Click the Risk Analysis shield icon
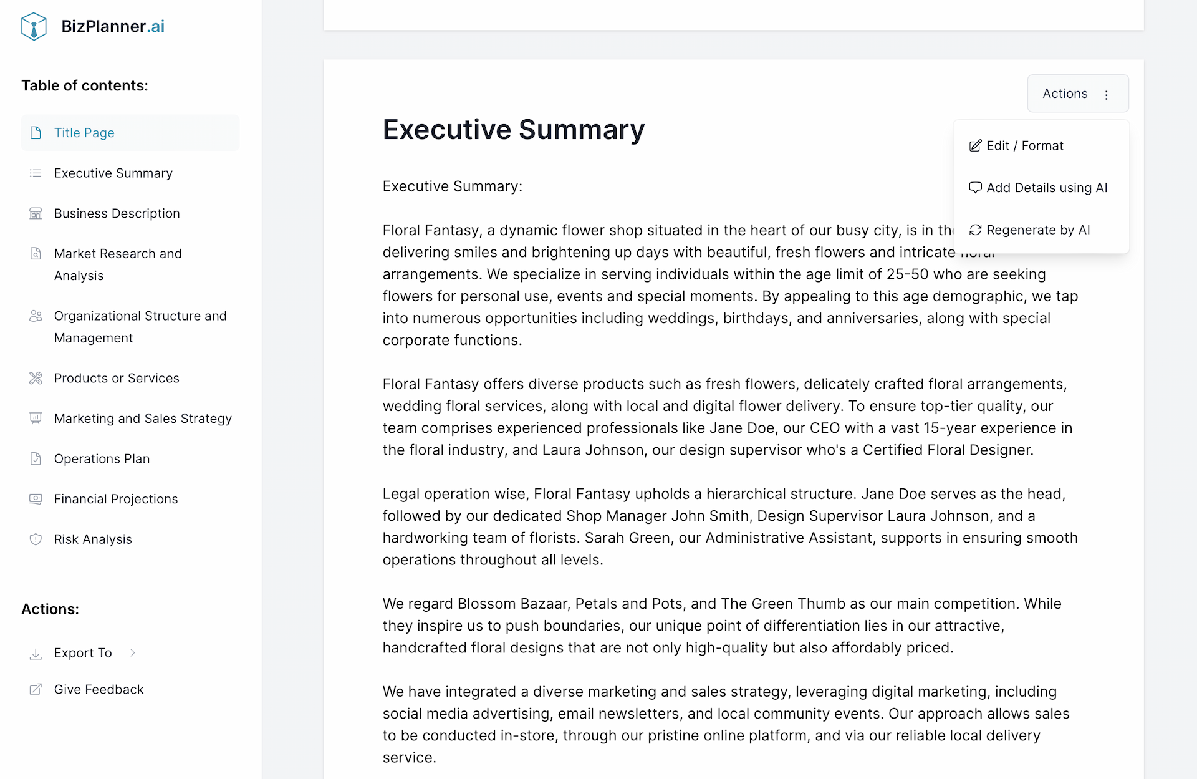The height and width of the screenshot is (779, 1197). (36, 539)
